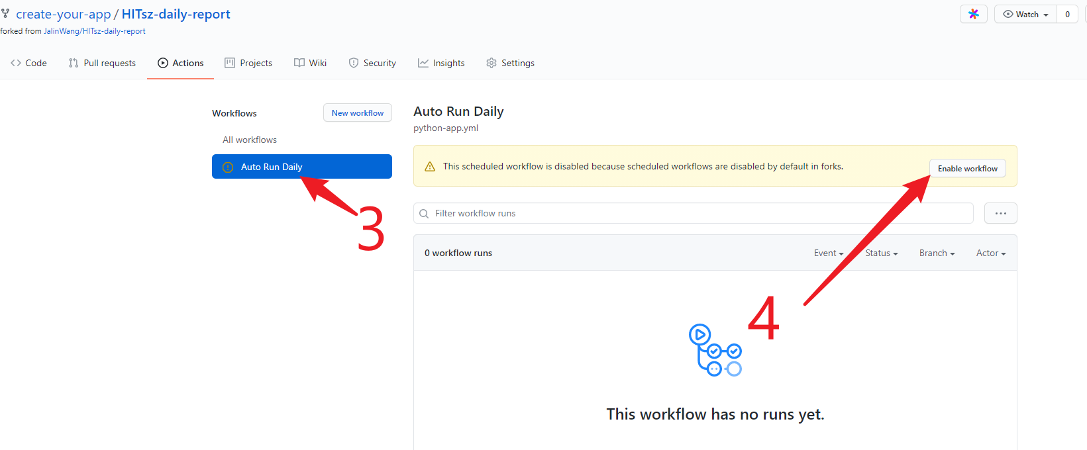The image size is (1087, 450).
Task: Click the fork icon beside the repository name
Action: 5,13
